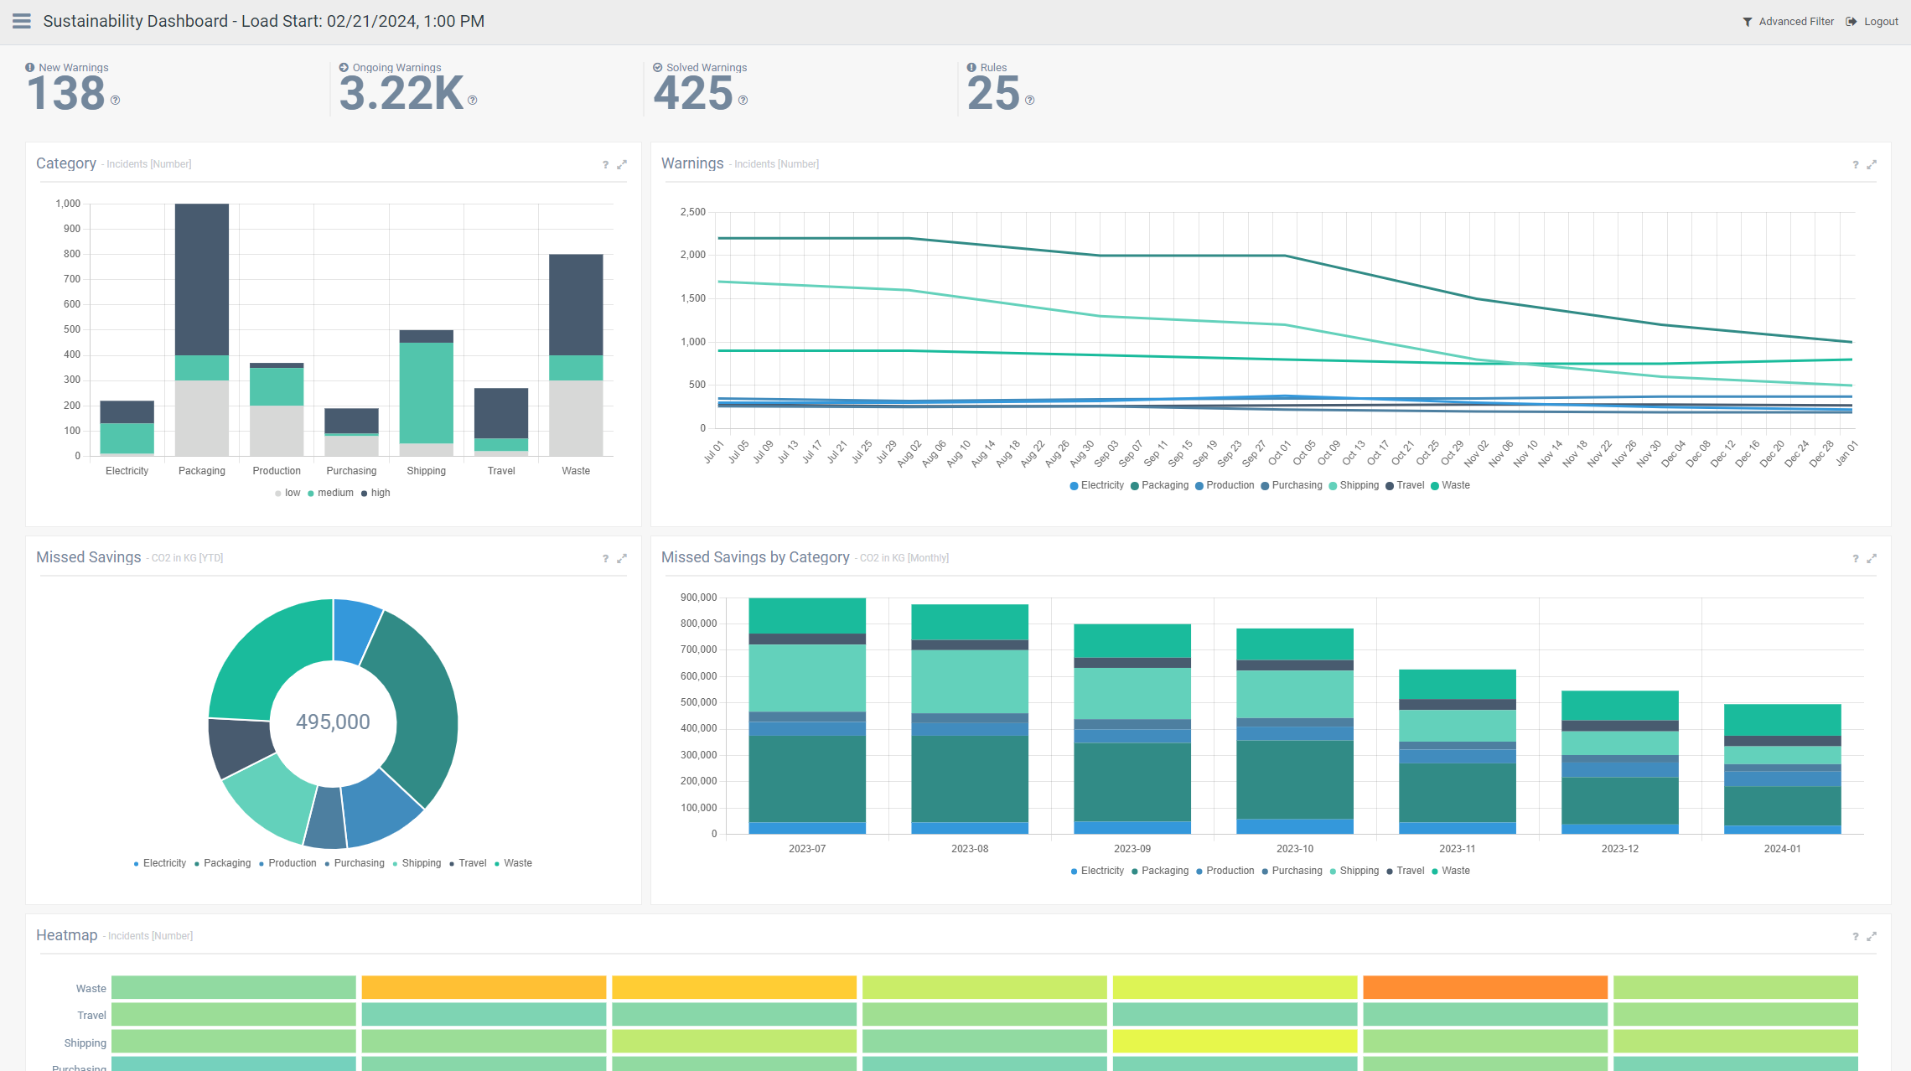The image size is (1911, 1071).
Task: Expand the Category widget to fullscreen
Action: (622, 164)
